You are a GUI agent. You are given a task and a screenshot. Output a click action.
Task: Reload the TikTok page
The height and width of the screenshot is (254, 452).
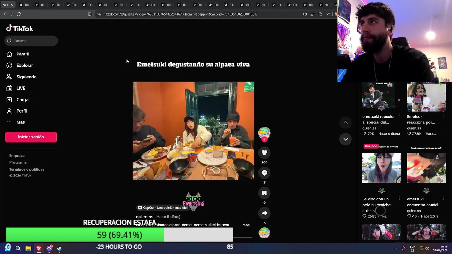click(x=19, y=14)
